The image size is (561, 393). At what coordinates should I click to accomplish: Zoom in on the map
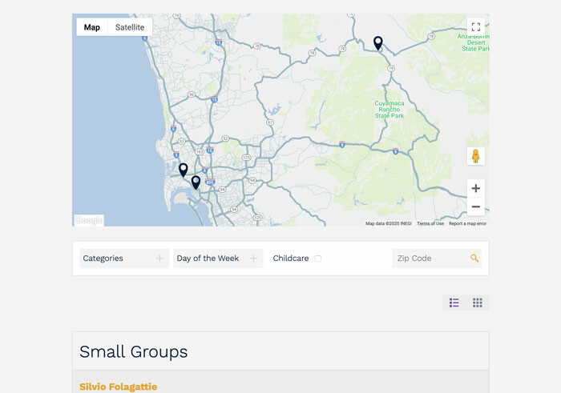475,189
